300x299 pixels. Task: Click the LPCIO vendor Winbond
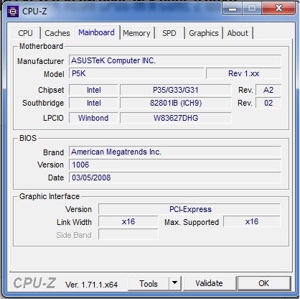coord(93,118)
